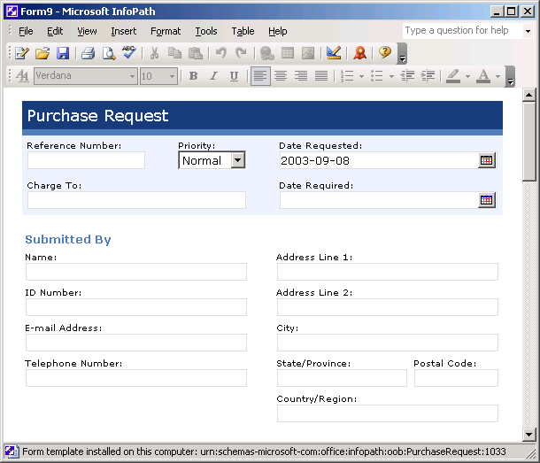Image resolution: width=540 pixels, height=463 pixels.
Task: Apply the font color A swatch
Action: 483,76
